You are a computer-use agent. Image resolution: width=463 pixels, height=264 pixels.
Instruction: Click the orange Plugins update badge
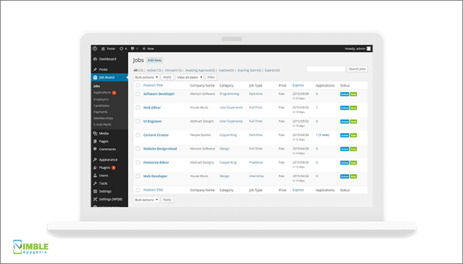click(x=113, y=168)
